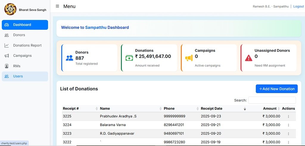The height and width of the screenshot is (146, 305).
Task: Sort table by Amount column
Action: tap(270, 109)
